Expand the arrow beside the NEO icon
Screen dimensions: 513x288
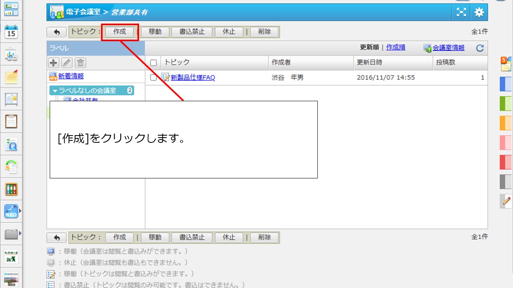(20, 210)
